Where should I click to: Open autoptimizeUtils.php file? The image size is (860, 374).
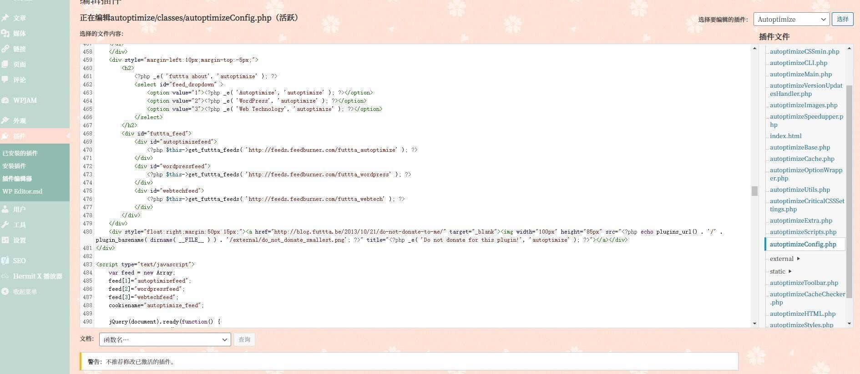pos(800,189)
